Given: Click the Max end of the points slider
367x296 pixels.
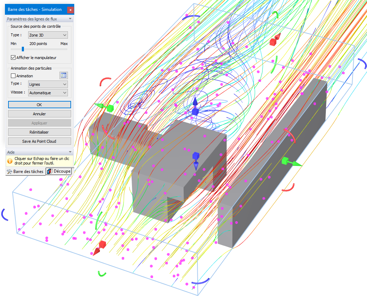Looking at the screenshot, I should [64, 44].
